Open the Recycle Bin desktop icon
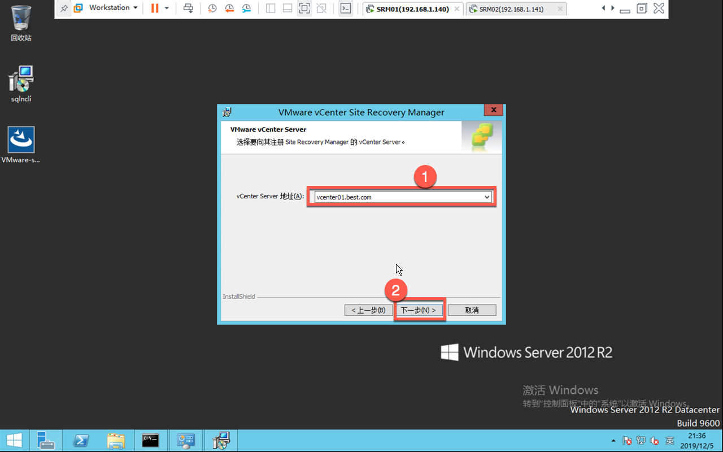 pos(21,23)
